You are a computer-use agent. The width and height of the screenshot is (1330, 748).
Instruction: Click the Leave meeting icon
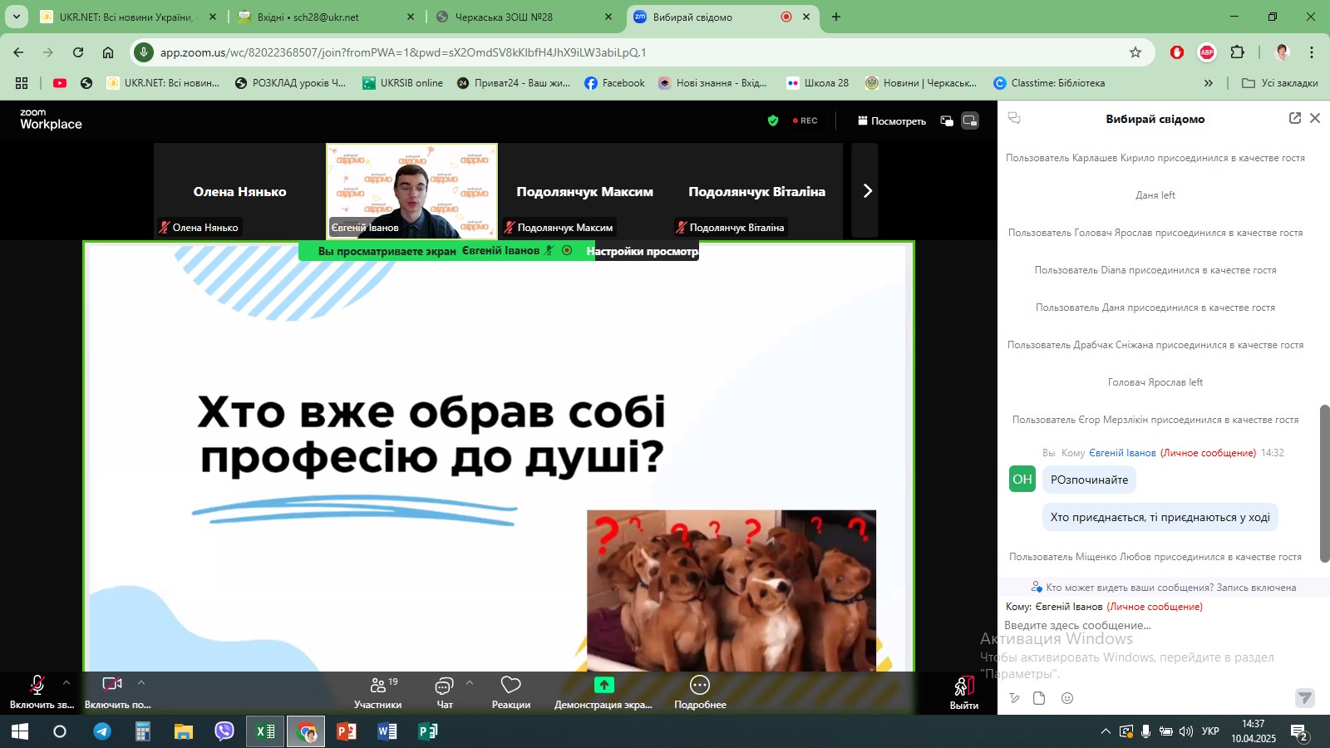click(x=963, y=692)
